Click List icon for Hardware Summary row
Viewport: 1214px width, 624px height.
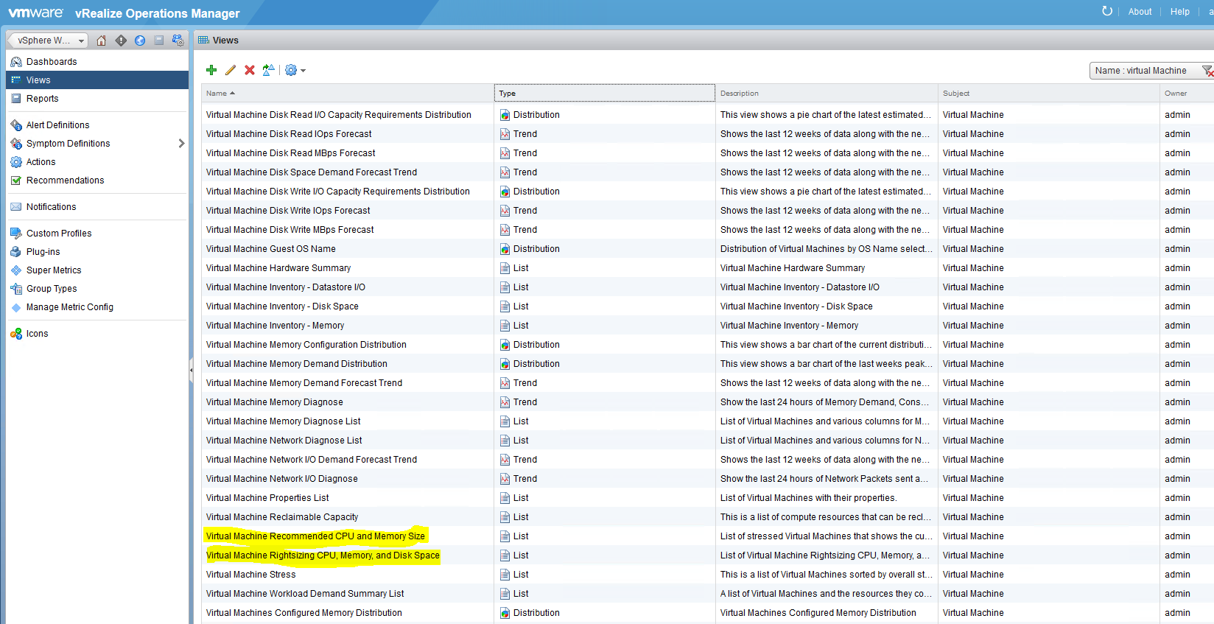tap(505, 268)
